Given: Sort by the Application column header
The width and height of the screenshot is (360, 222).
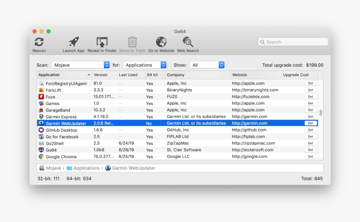Looking at the screenshot, I should [x=64, y=75].
